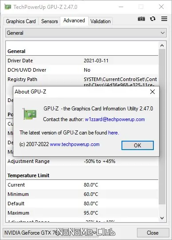The height and width of the screenshot is (240, 172).
Task: Expand the General category dropdown
Action: tap(86, 33)
